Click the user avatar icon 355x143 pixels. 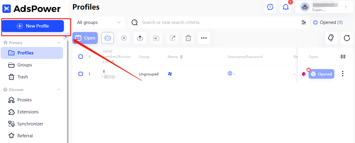pyautogui.click(x=305, y=7)
